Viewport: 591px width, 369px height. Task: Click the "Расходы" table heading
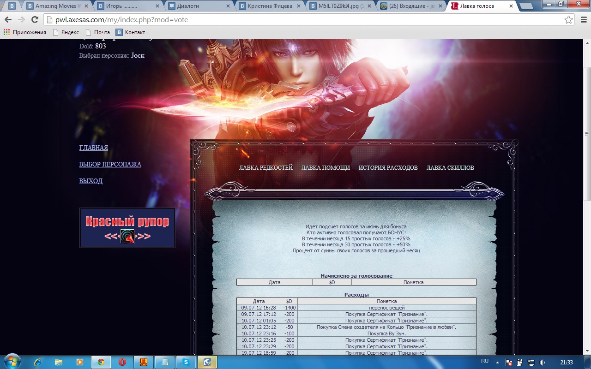[356, 295]
